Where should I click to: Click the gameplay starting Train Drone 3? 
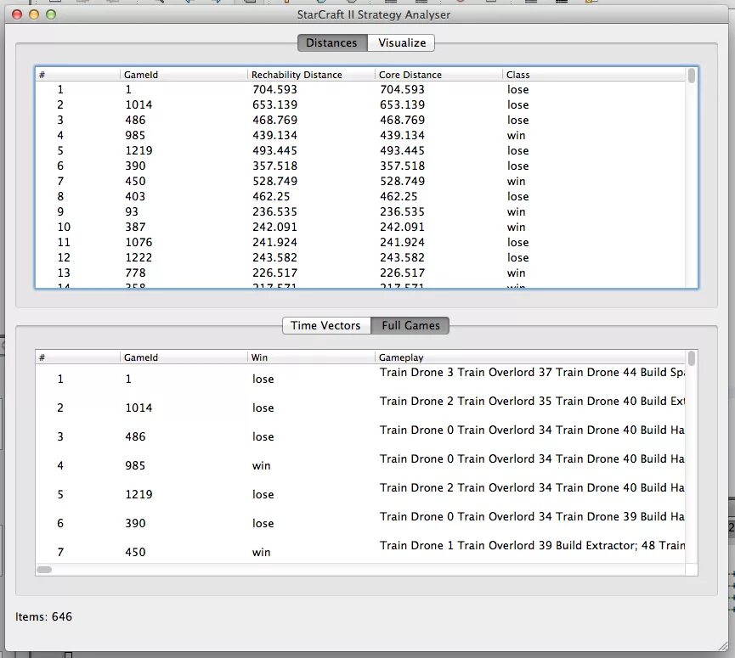point(532,373)
